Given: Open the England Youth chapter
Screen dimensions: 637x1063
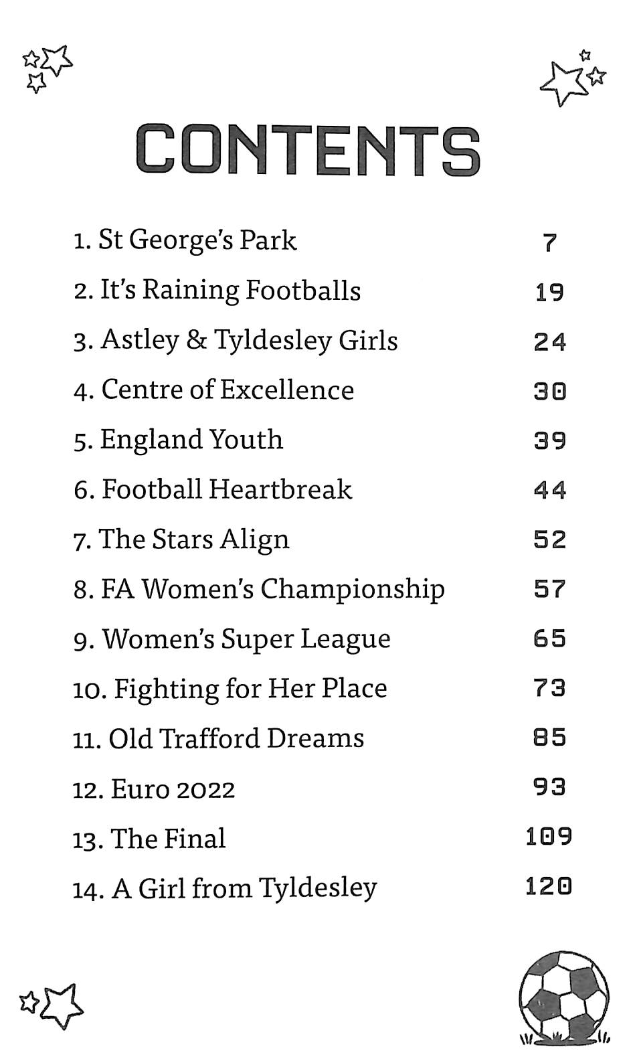Looking at the screenshot, I should (179, 440).
